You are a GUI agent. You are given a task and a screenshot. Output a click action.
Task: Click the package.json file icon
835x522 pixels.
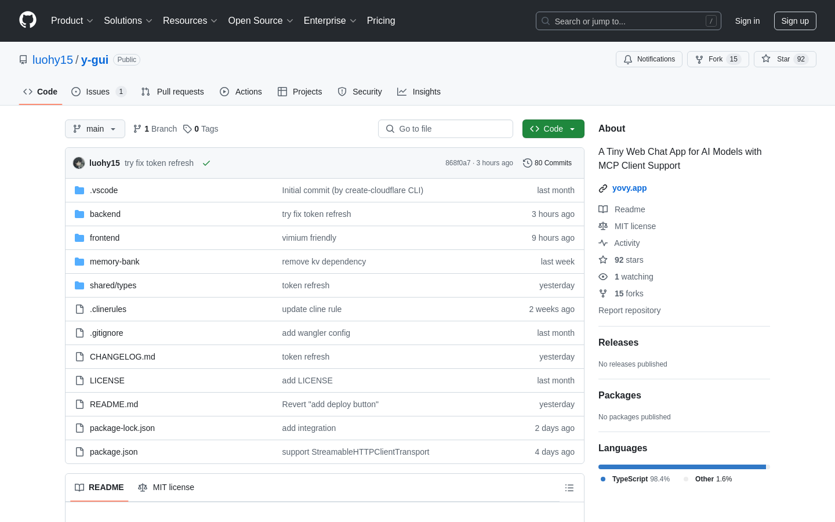[x=79, y=452]
